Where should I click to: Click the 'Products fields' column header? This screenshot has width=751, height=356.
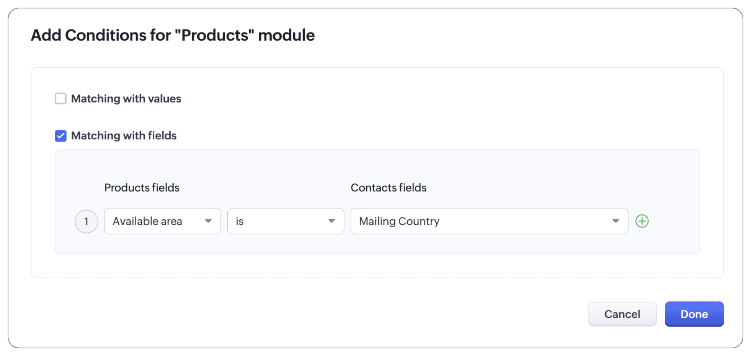coord(142,188)
